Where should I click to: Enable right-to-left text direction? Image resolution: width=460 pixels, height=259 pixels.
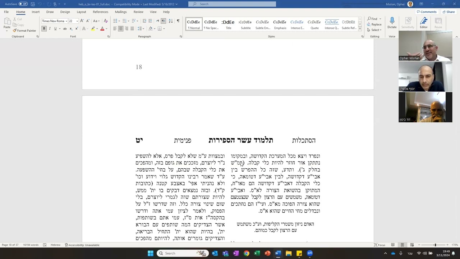pos(163,21)
